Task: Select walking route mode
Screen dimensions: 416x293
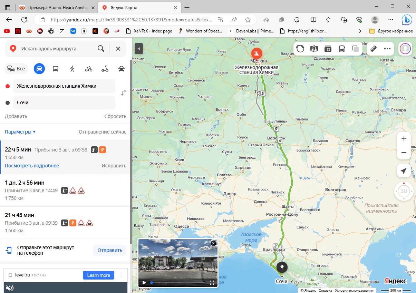Action: point(72,69)
